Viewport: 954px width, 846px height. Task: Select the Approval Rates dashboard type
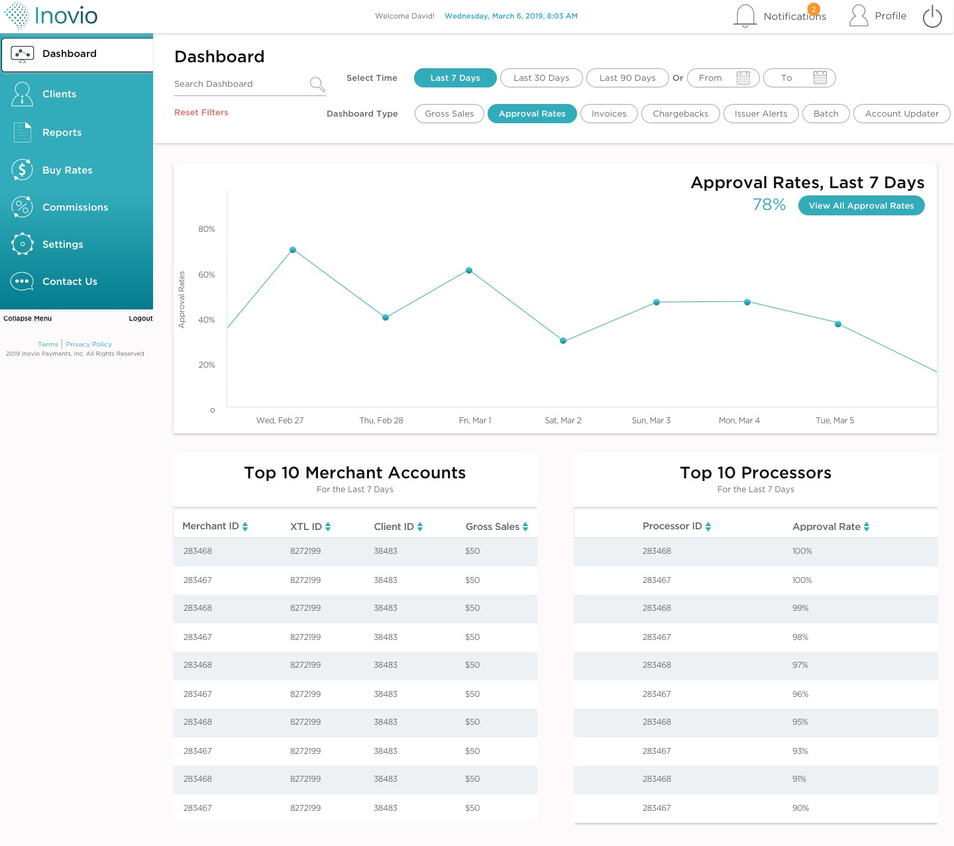click(532, 114)
